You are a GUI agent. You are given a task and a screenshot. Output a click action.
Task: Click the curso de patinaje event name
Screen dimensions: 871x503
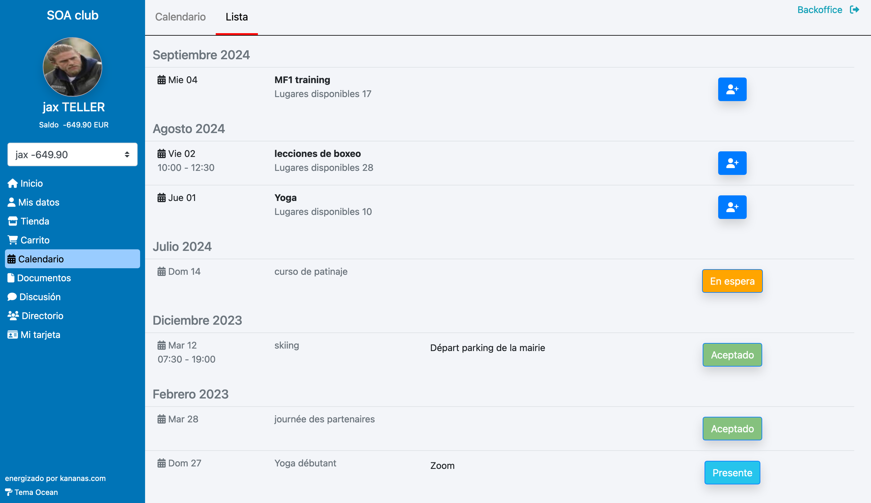click(311, 272)
